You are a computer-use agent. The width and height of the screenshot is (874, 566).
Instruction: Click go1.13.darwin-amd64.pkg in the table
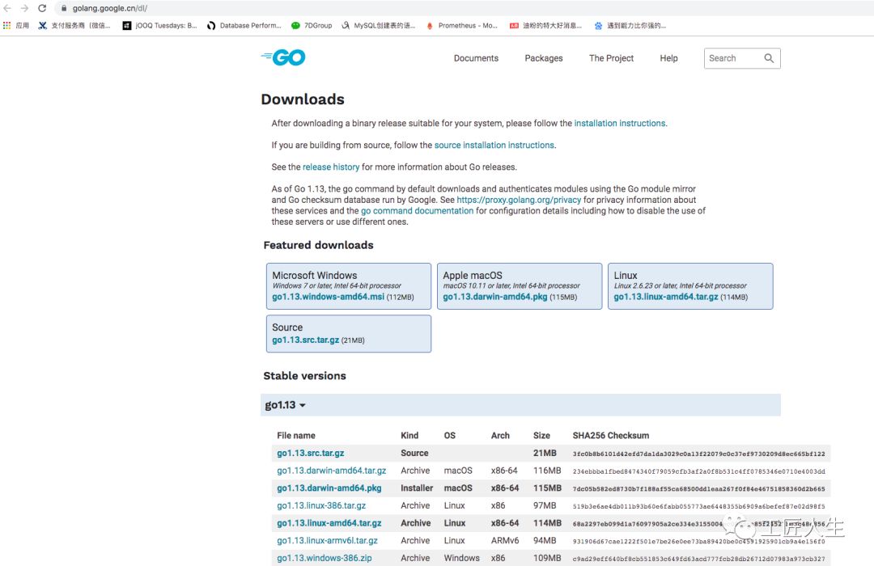329,488
